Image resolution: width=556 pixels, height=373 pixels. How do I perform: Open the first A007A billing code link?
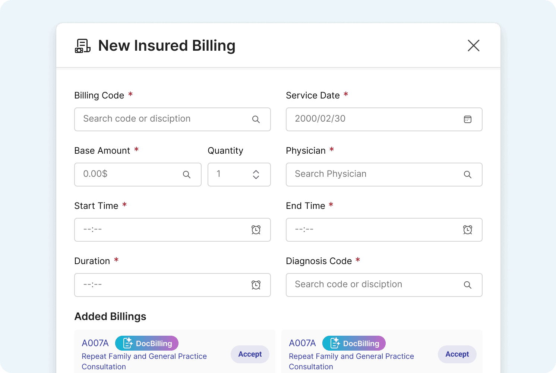(x=95, y=343)
